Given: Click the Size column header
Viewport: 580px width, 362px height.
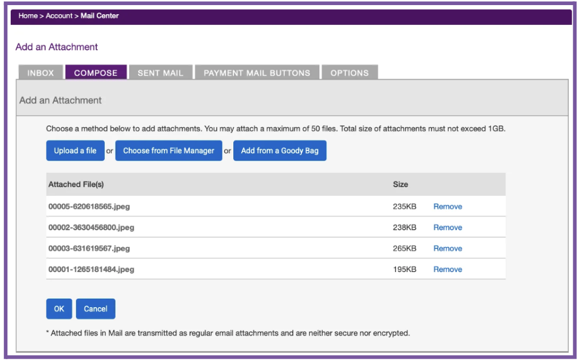Looking at the screenshot, I should (x=400, y=184).
